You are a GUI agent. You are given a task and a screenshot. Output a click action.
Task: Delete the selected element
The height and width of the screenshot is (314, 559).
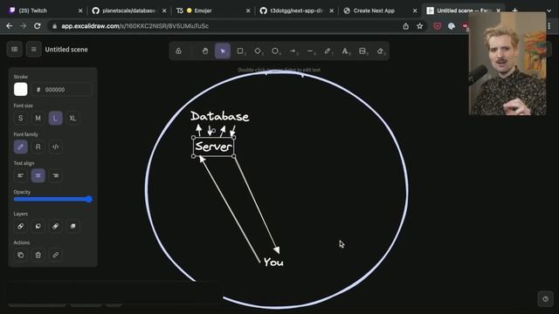point(38,255)
